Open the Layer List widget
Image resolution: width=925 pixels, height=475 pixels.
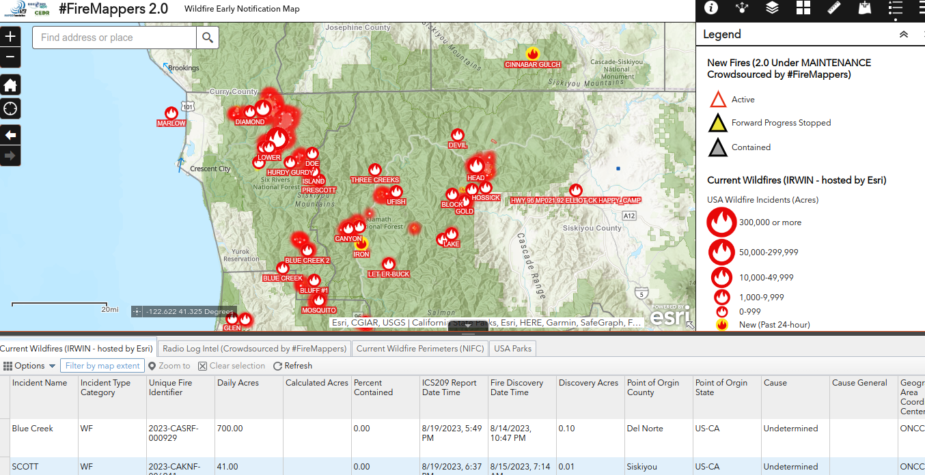click(x=773, y=8)
